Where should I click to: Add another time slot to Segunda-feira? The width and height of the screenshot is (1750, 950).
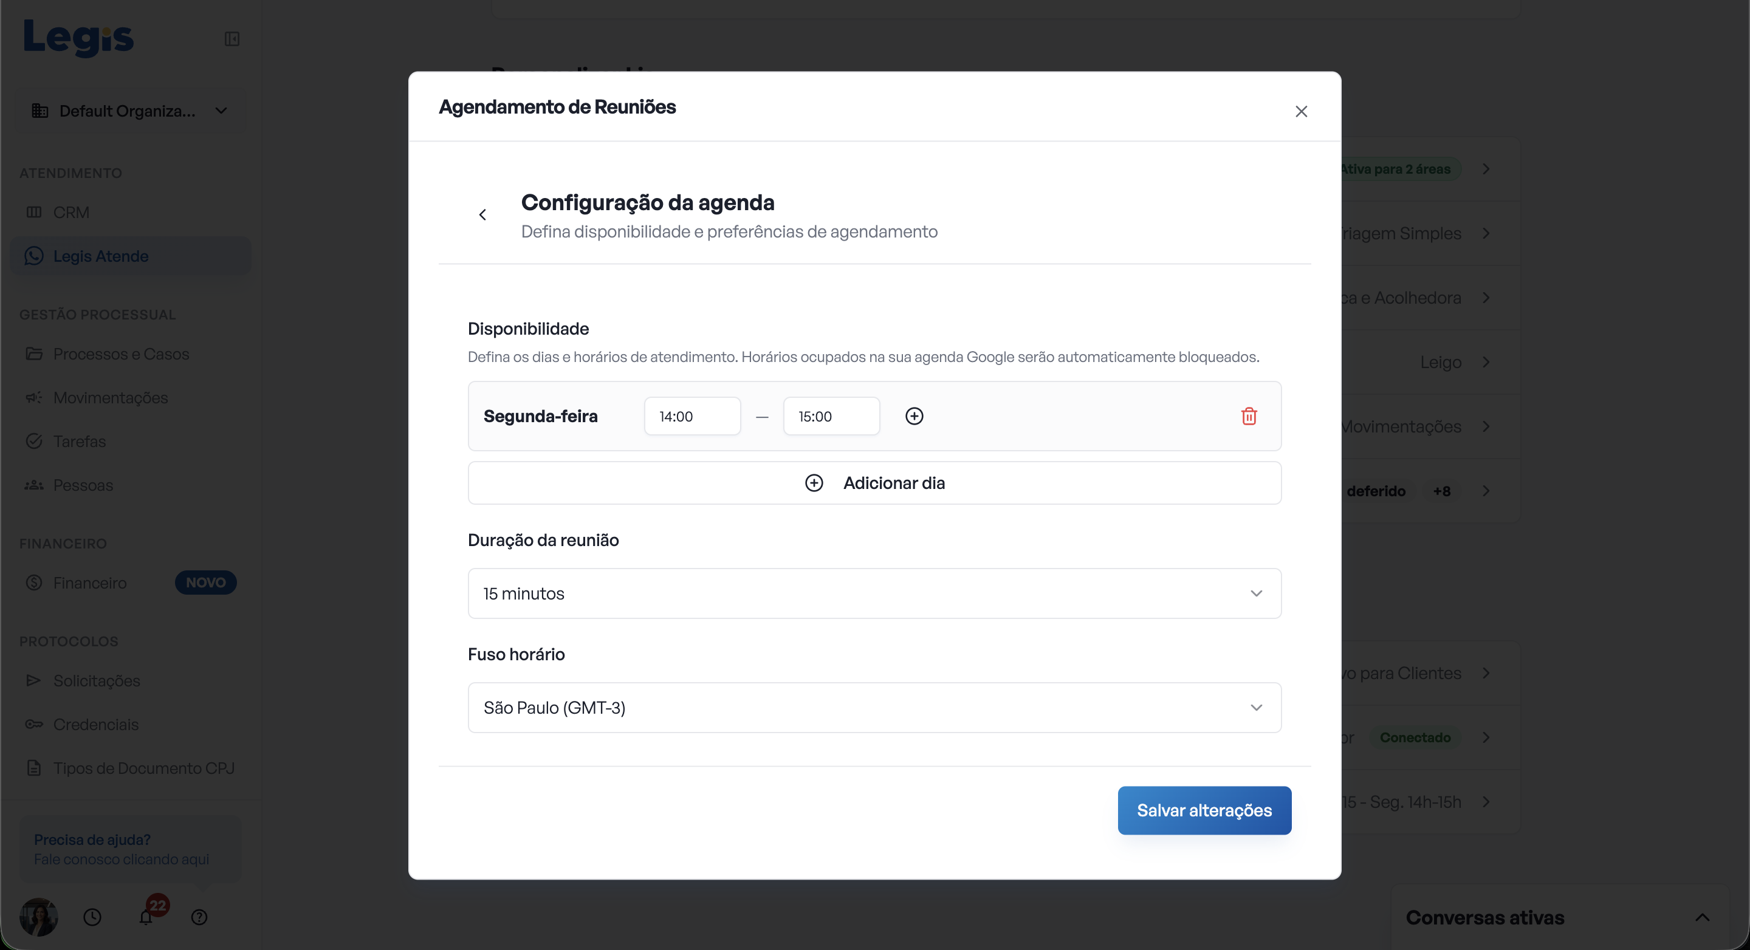(914, 416)
